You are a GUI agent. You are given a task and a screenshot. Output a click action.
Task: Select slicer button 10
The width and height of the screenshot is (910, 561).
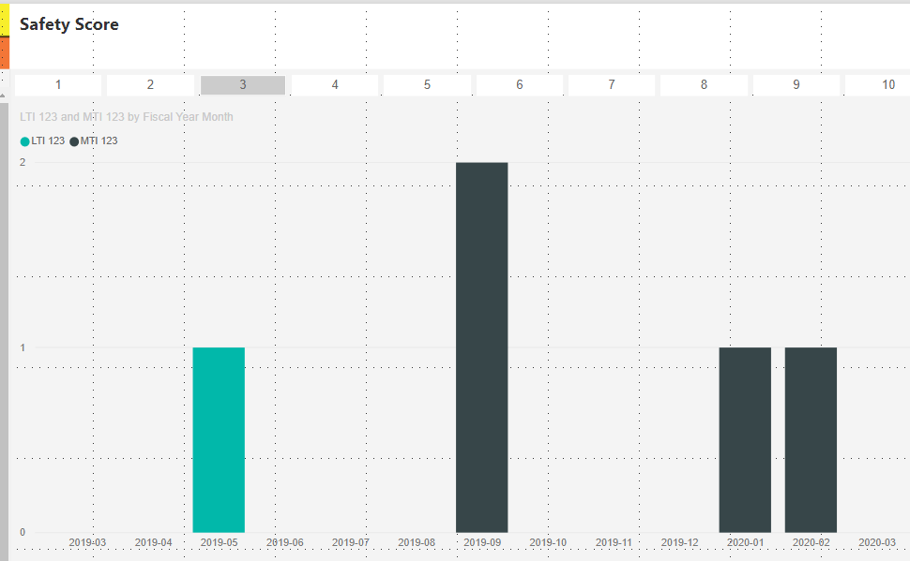[x=878, y=84]
